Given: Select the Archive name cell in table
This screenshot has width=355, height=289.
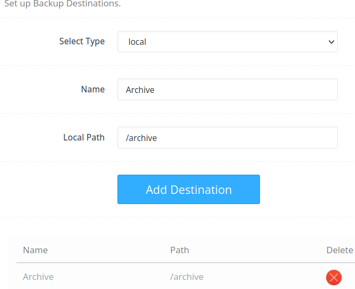Looking at the screenshot, I should [x=38, y=277].
